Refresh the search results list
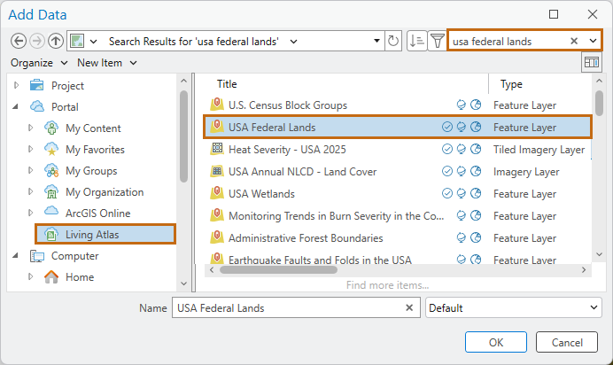The width and height of the screenshot is (613, 365). 393,41
